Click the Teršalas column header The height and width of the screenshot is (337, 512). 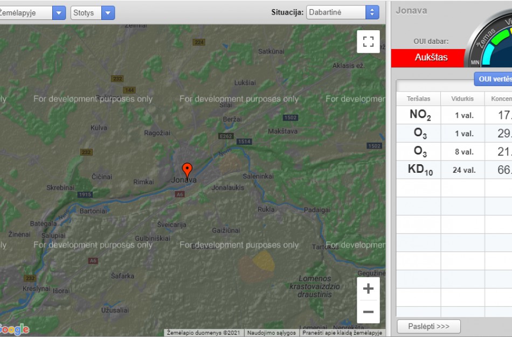pyautogui.click(x=419, y=99)
